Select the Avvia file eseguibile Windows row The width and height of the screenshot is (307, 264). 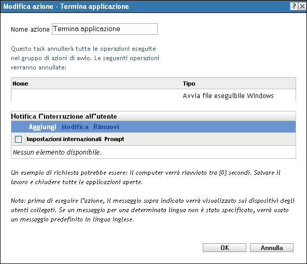(x=153, y=95)
